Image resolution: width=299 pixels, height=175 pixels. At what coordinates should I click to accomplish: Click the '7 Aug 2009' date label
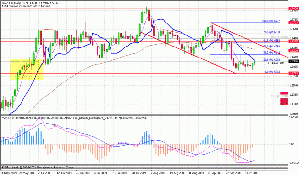(157, 173)
